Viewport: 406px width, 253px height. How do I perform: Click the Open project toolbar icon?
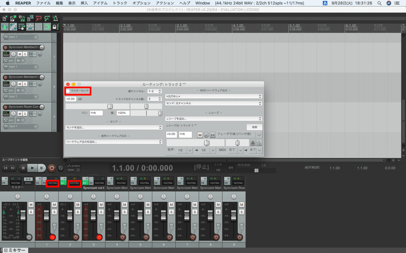[x=13, y=18]
